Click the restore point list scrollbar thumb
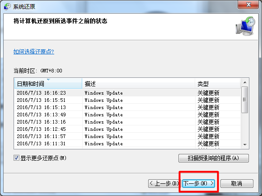The image size is (262, 196). pyautogui.click(x=245, y=100)
